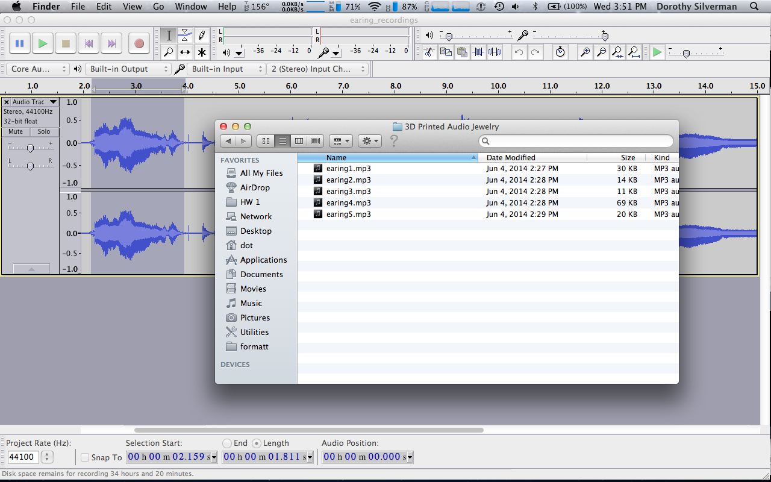The width and height of the screenshot is (771, 482).
Task: Solo the audio track
Action: tap(44, 131)
